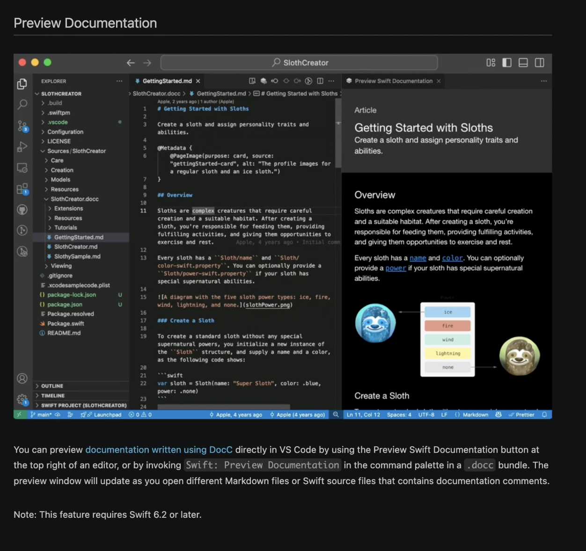
Task: Click the Prettier status bar item
Action: point(521,414)
